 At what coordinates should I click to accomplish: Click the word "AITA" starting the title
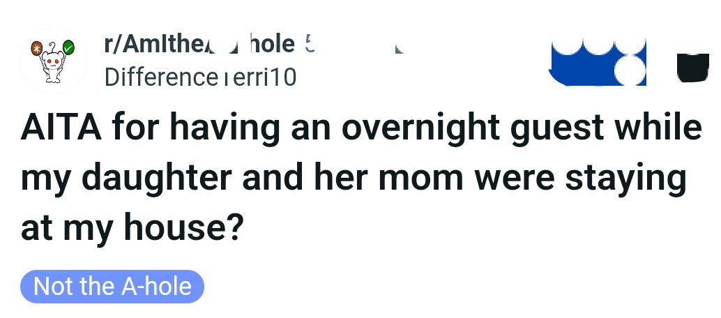pos(61,129)
